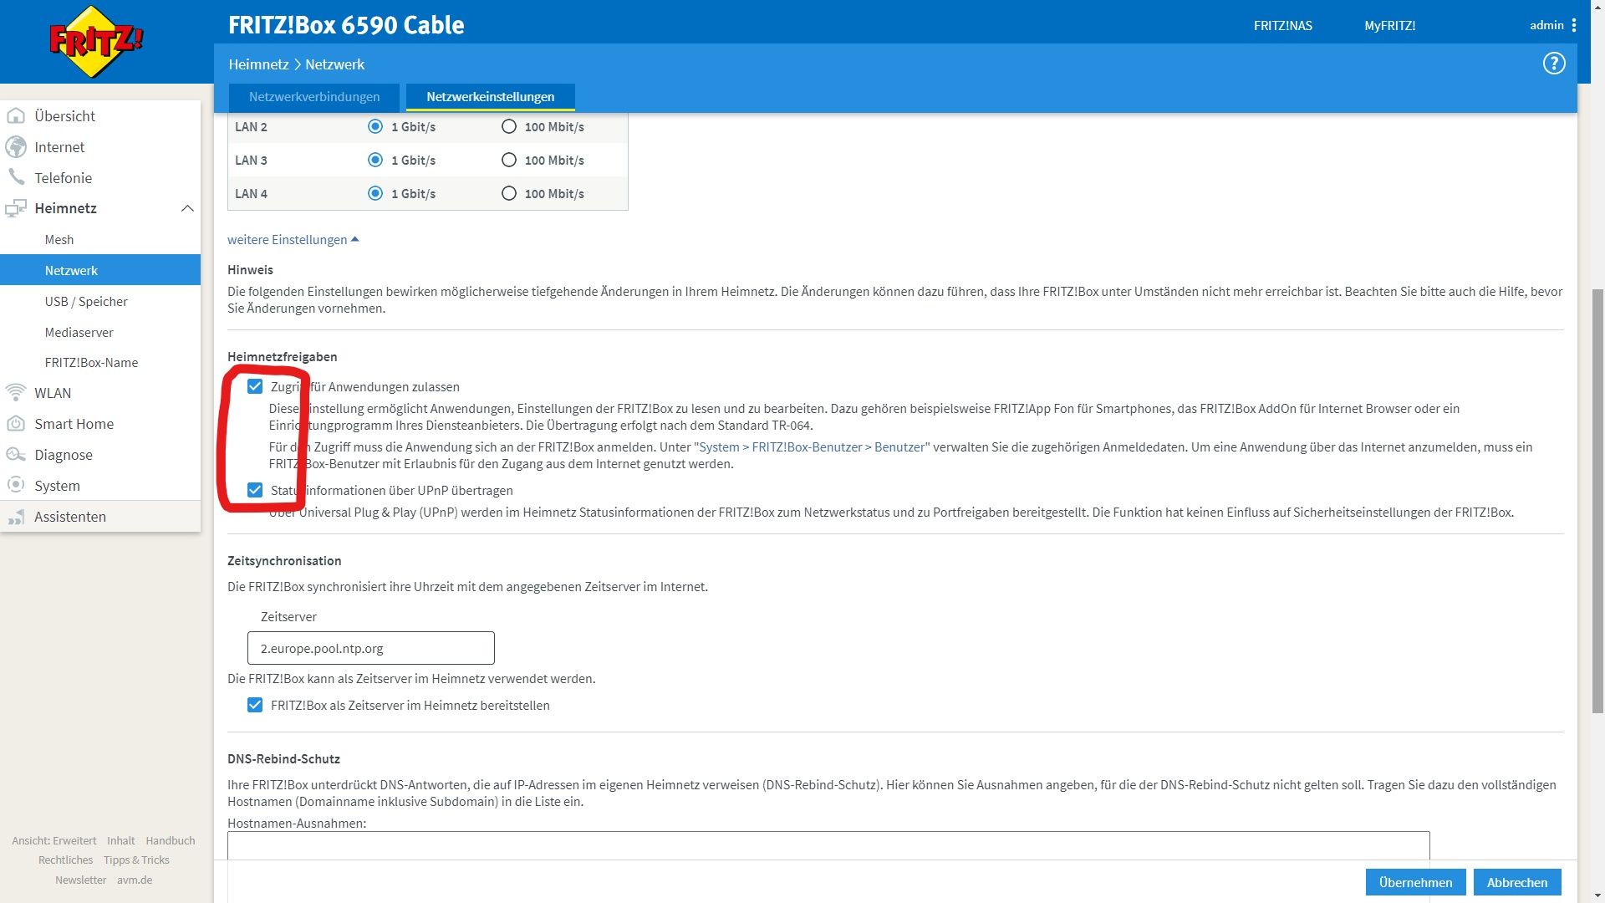The width and height of the screenshot is (1605, 903).
Task: Follow System > FRITZ!Box-Benutzer > Benutzer link
Action: pyautogui.click(x=812, y=446)
